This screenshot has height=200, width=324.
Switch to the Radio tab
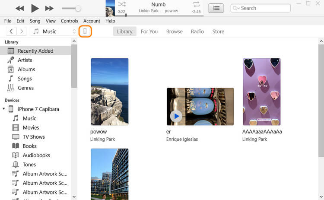[197, 32]
